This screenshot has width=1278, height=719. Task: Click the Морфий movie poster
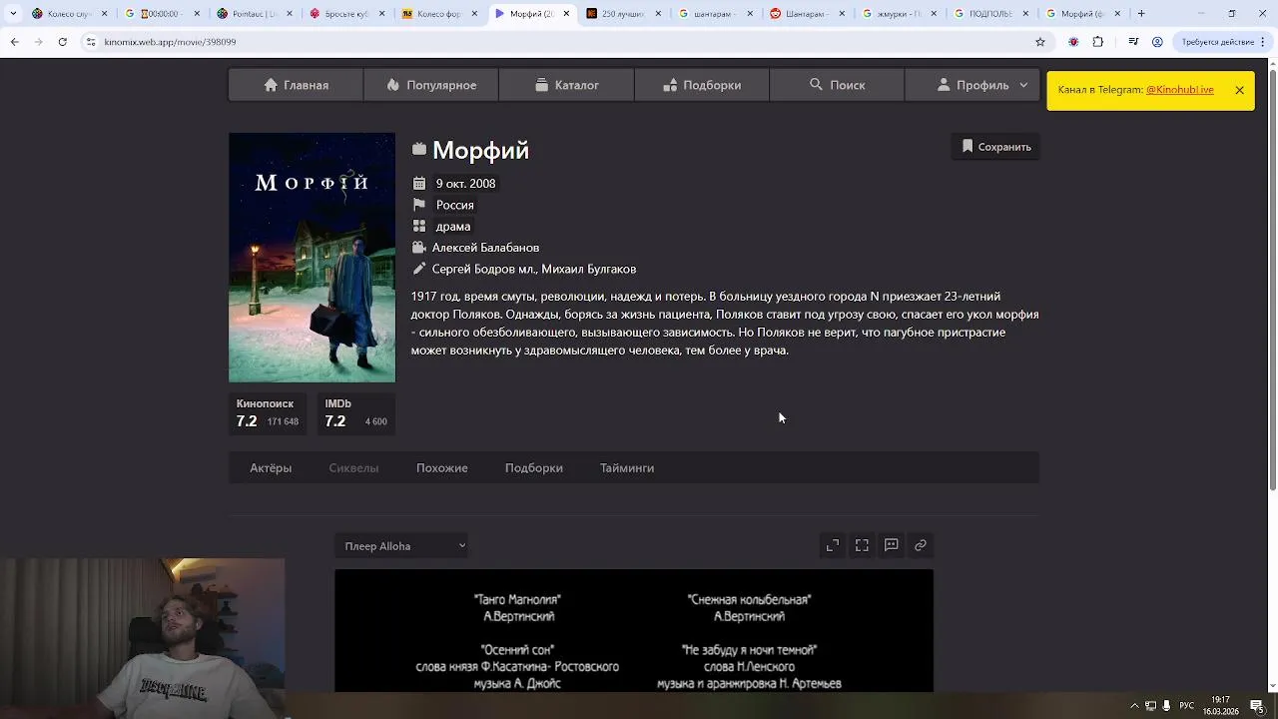[312, 258]
